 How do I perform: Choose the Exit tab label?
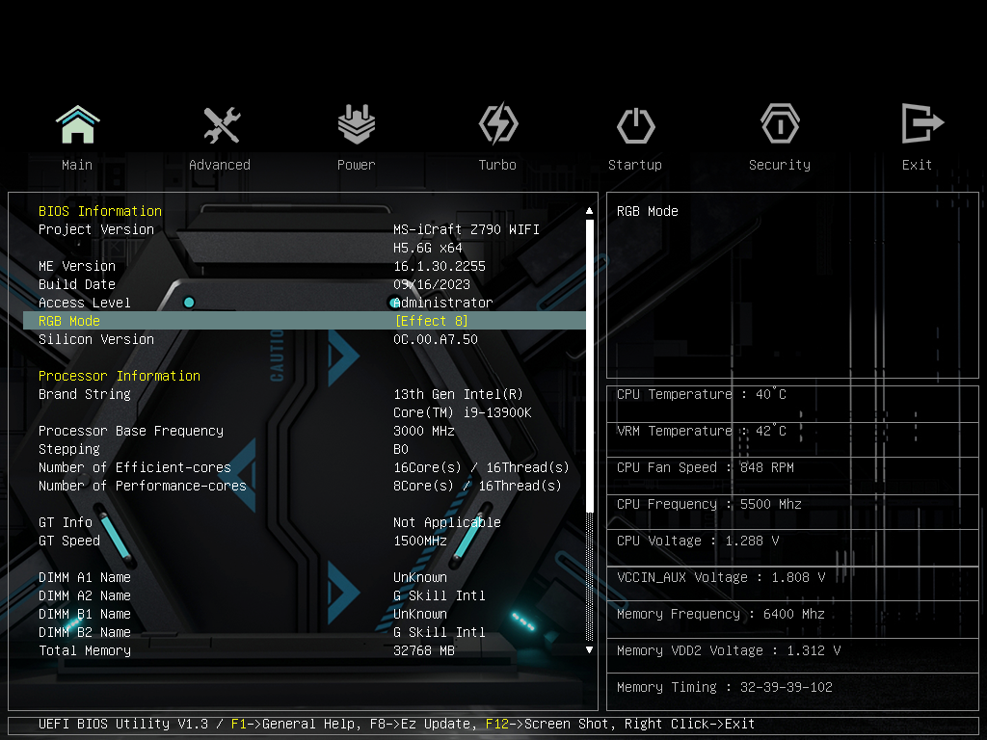pyautogui.click(x=917, y=165)
